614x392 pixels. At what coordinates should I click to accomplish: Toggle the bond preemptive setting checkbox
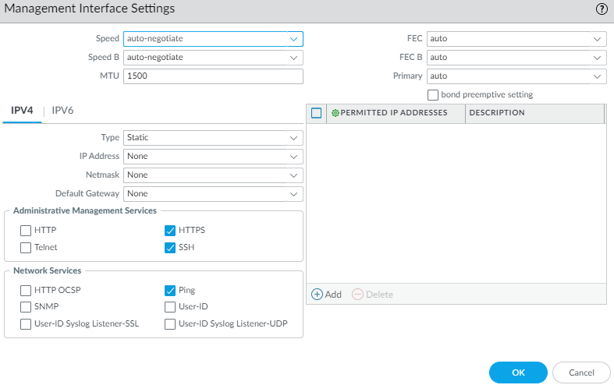pyautogui.click(x=433, y=95)
